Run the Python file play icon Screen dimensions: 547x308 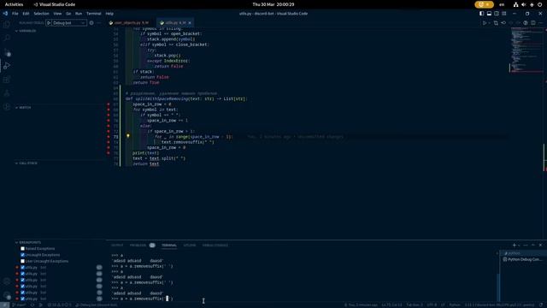(485, 23)
